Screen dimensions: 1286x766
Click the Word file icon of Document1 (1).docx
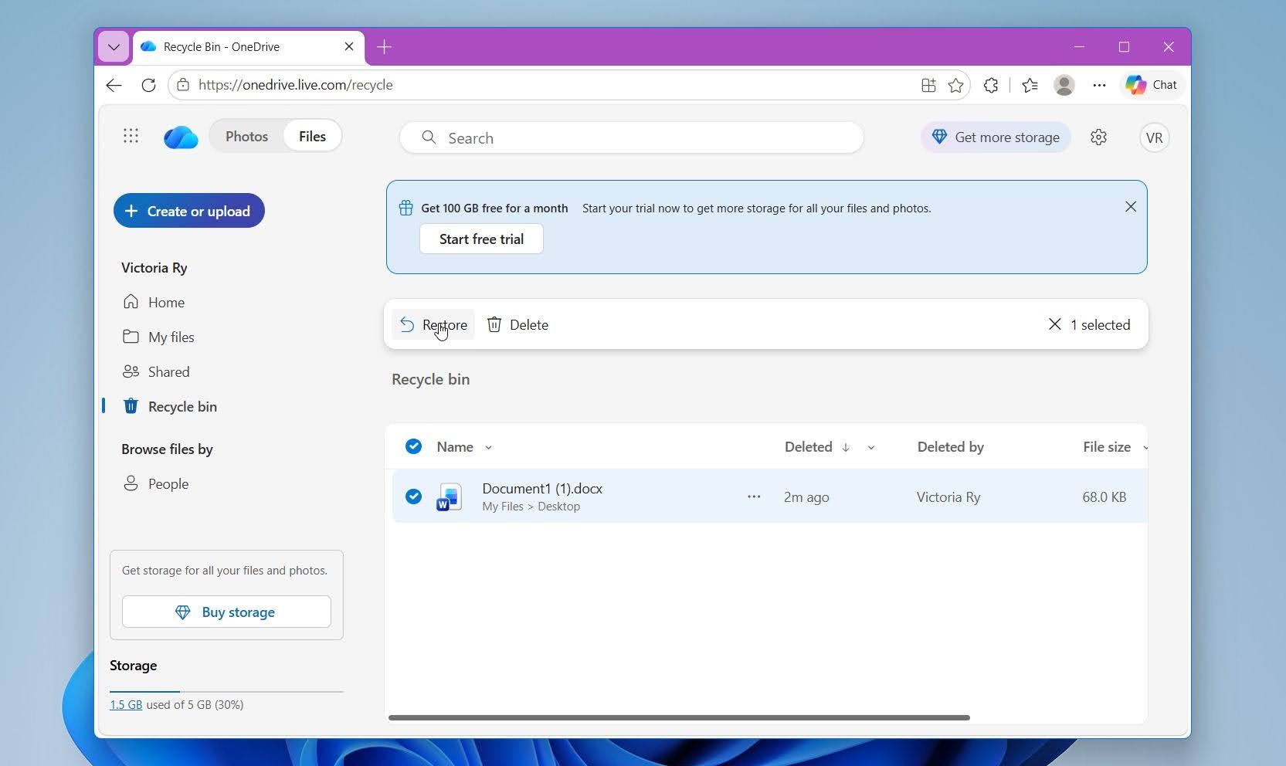coord(449,497)
